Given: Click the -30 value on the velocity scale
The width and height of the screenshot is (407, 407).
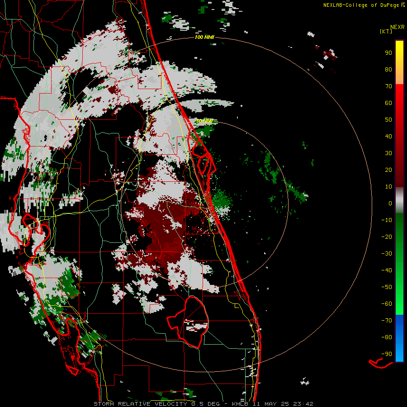Looking at the screenshot, I should coord(387,254).
